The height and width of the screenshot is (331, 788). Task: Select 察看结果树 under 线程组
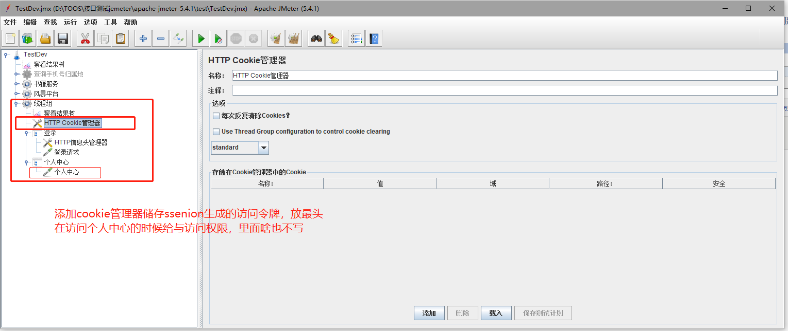point(59,113)
